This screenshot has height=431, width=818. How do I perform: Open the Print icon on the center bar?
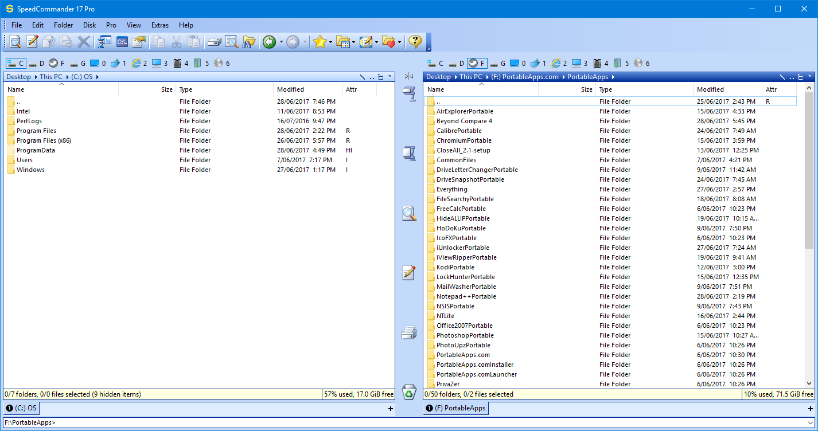409,332
